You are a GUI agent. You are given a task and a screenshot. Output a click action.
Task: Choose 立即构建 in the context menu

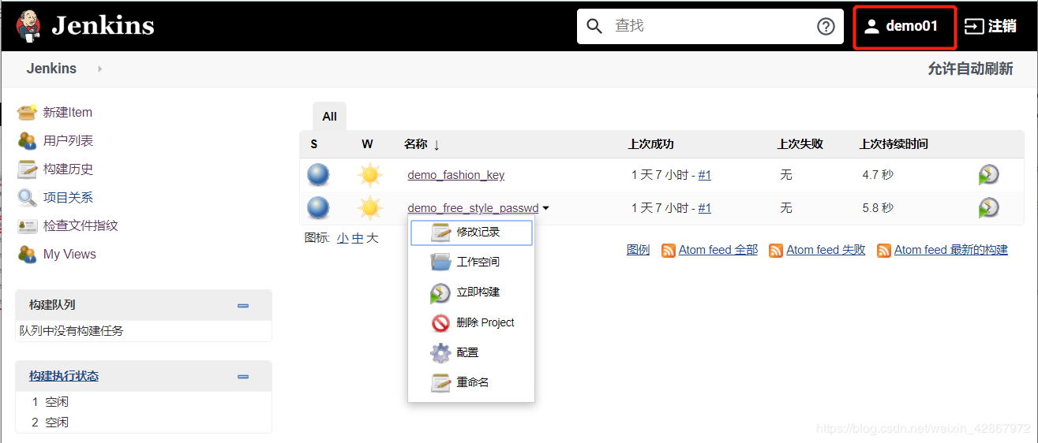coord(471,292)
